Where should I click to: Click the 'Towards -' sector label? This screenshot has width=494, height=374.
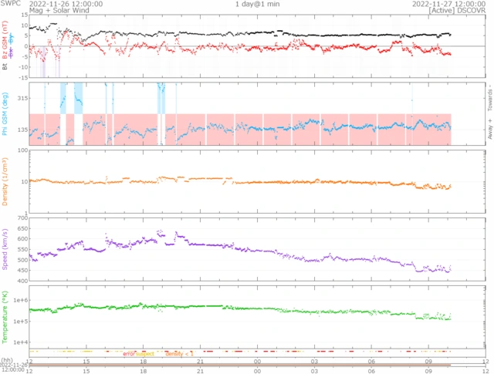pyautogui.click(x=488, y=98)
